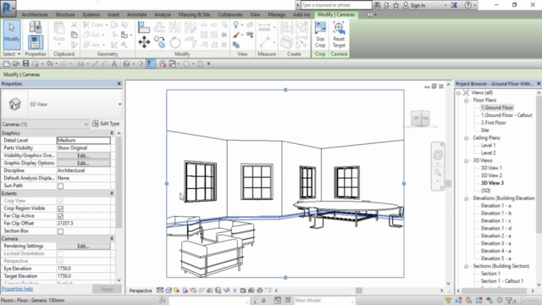
Task: Click the Switch Windows icon
Action: point(173,64)
